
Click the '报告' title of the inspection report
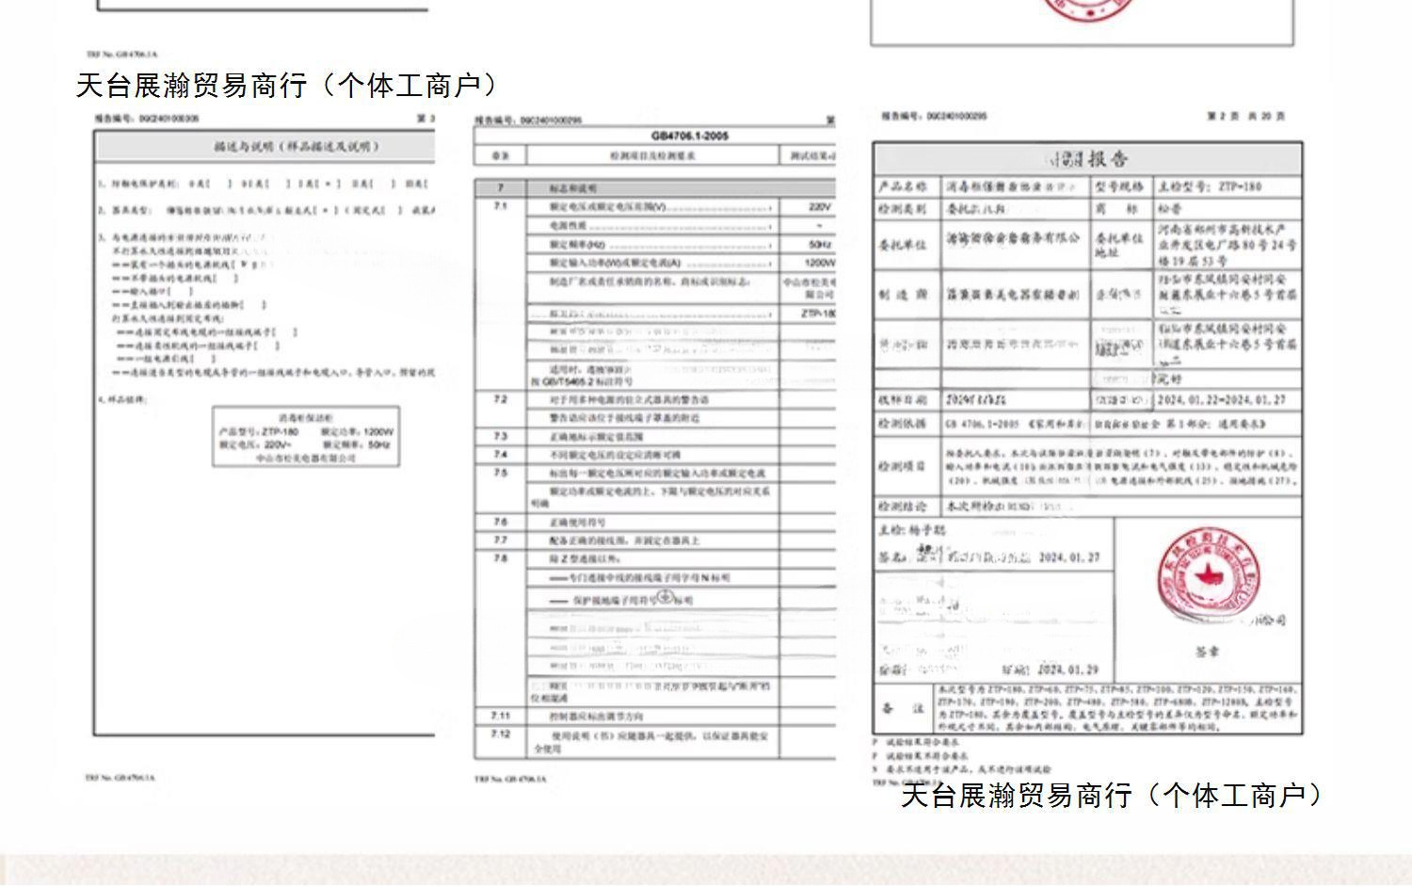[1088, 158]
